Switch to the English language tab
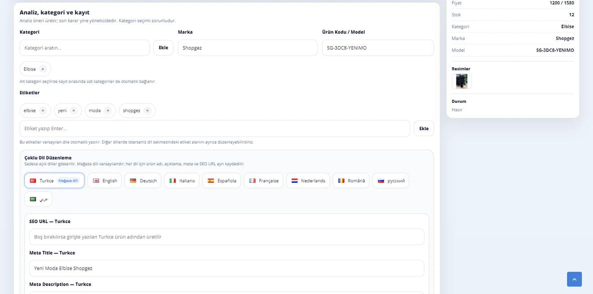Image resolution: width=593 pixels, height=294 pixels. click(105, 180)
